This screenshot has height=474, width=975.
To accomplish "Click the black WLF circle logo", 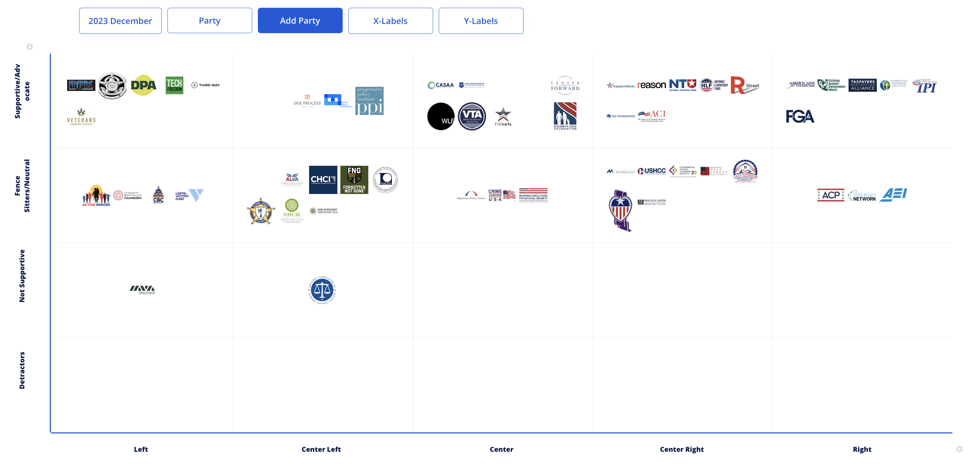I will pos(441,116).
